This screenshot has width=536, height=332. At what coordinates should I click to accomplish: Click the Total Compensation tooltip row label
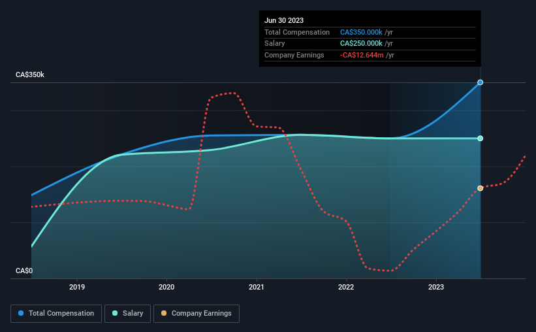(296, 32)
